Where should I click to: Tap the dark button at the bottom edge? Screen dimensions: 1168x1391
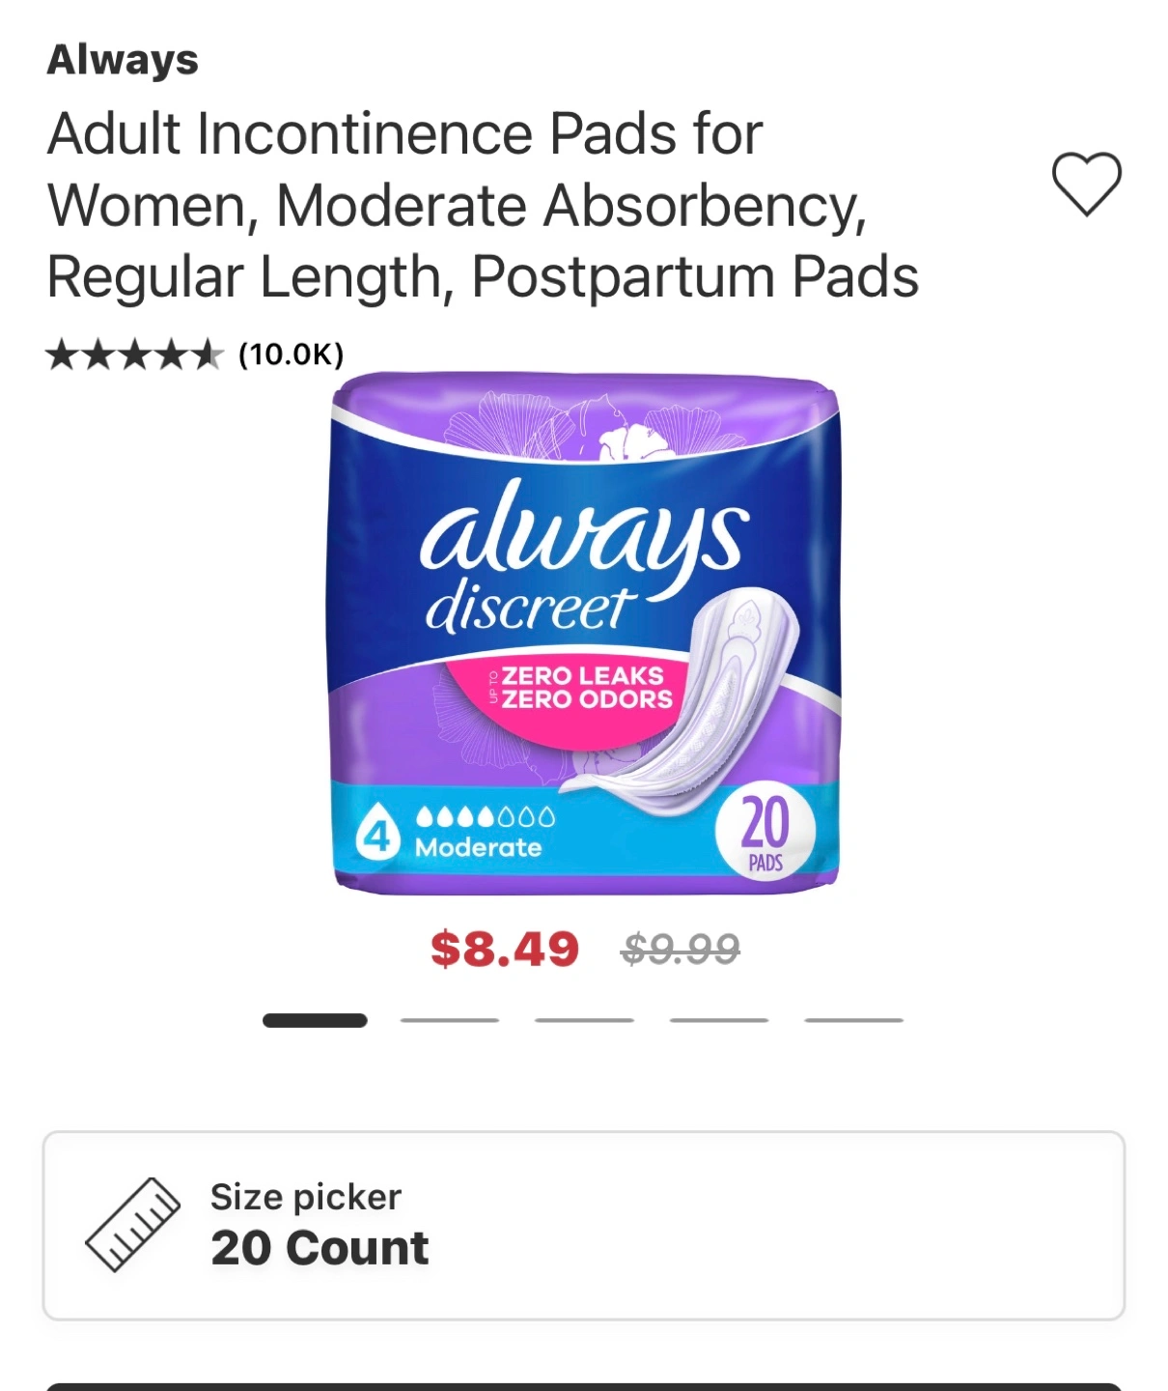584,1386
